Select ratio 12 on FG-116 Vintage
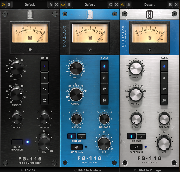The width and height of the screenshot is (180, 172). 164,89
